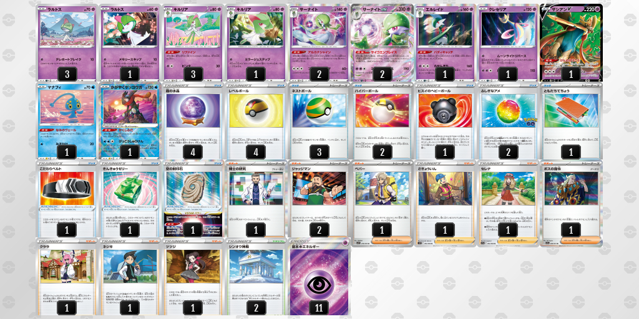This screenshot has width=639, height=319.
Task: Open the Gardevoir ex card with 310 HP
Action: point(382,43)
